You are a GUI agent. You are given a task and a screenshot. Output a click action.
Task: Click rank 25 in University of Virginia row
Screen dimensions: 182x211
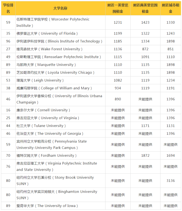coord(8,118)
